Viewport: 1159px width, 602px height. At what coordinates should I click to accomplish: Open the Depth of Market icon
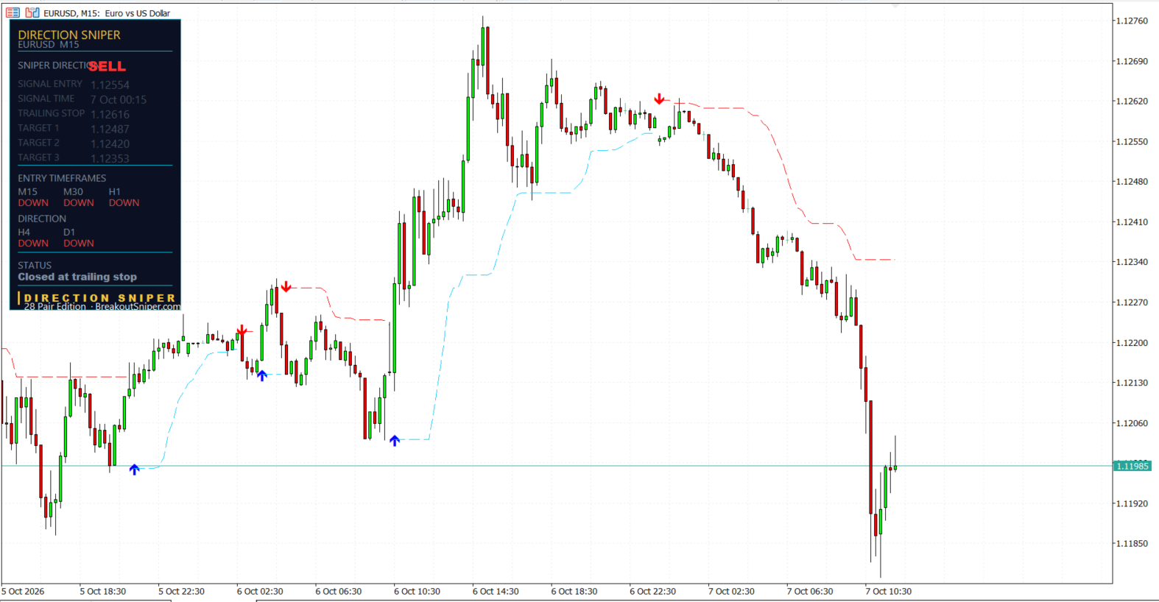click(13, 13)
